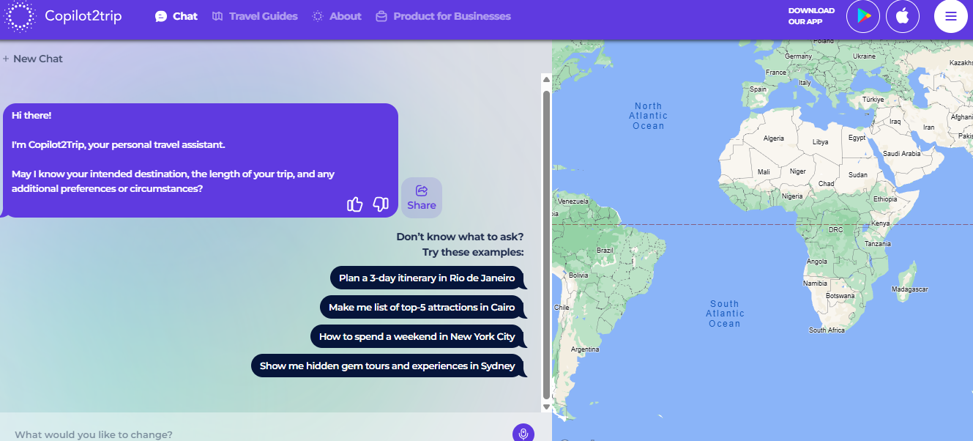This screenshot has height=441, width=973.
Task: Click 'Germany' on the map
Action: pyautogui.click(x=799, y=56)
